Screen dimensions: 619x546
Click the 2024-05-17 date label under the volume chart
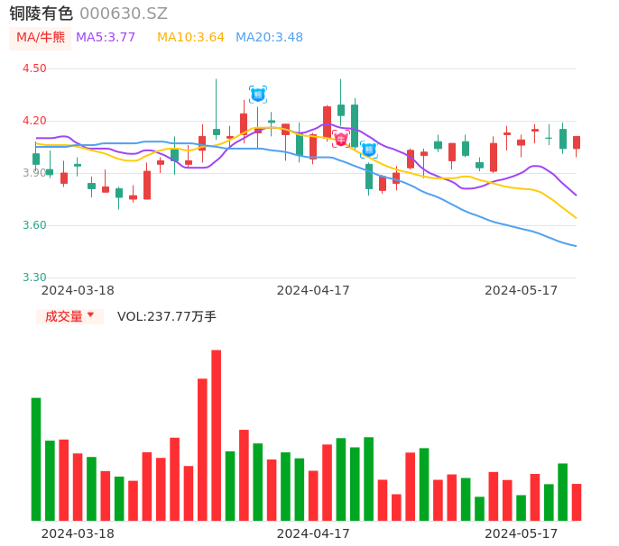pos(521,533)
